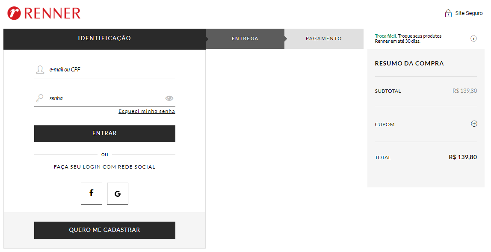This screenshot has width=491, height=252.
Task: Go to the Pagamento step
Action: [x=324, y=39]
